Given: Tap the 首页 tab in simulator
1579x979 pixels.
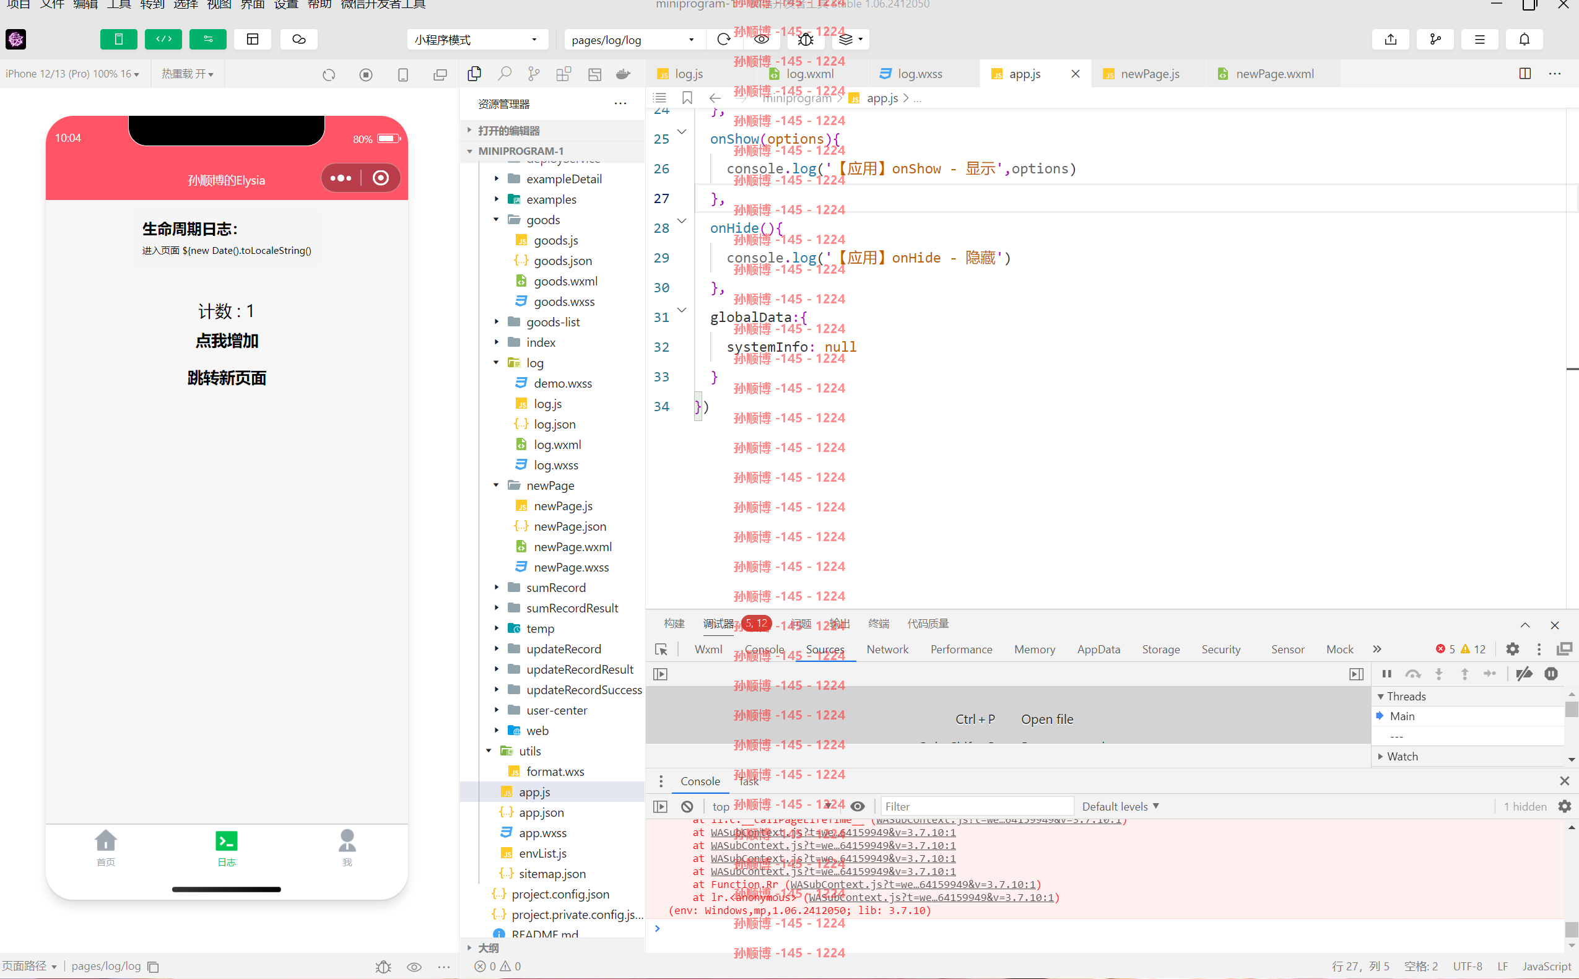Looking at the screenshot, I should pos(105,847).
